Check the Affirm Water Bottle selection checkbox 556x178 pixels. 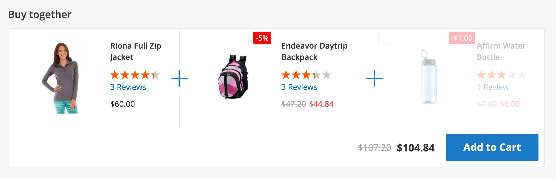(384, 38)
